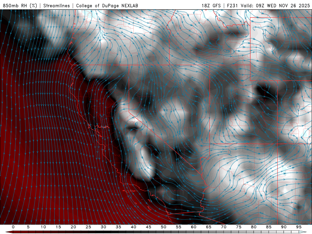Click the '15' value on color scale
312x234 pixels.
(x=58, y=227)
